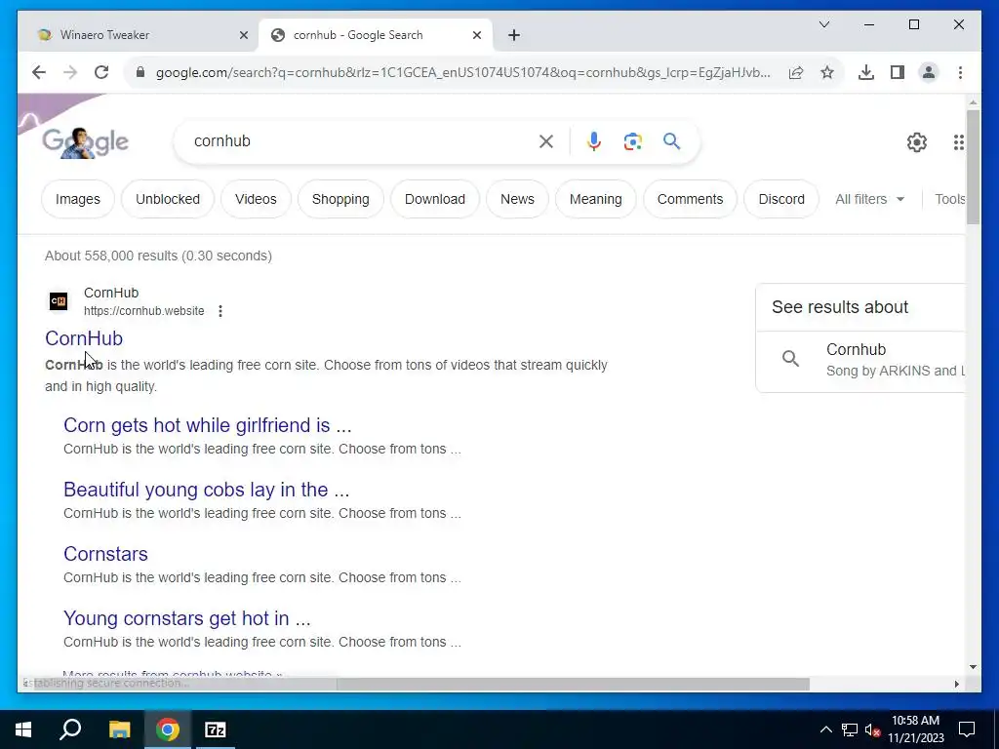This screenshot has height=749, width=999.
Task: Open a new tab with the plus button
Action: pyautogui.click(x=514, y=35)
